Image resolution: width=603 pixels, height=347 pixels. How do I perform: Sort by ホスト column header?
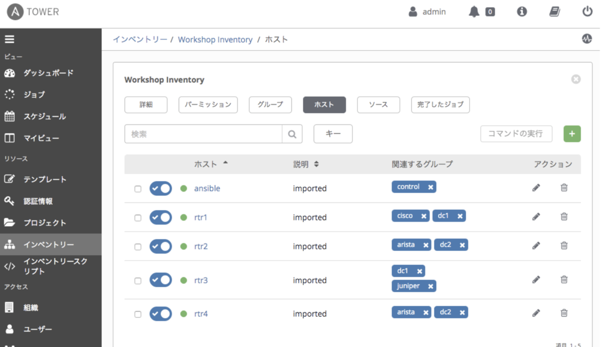[211, 164]
